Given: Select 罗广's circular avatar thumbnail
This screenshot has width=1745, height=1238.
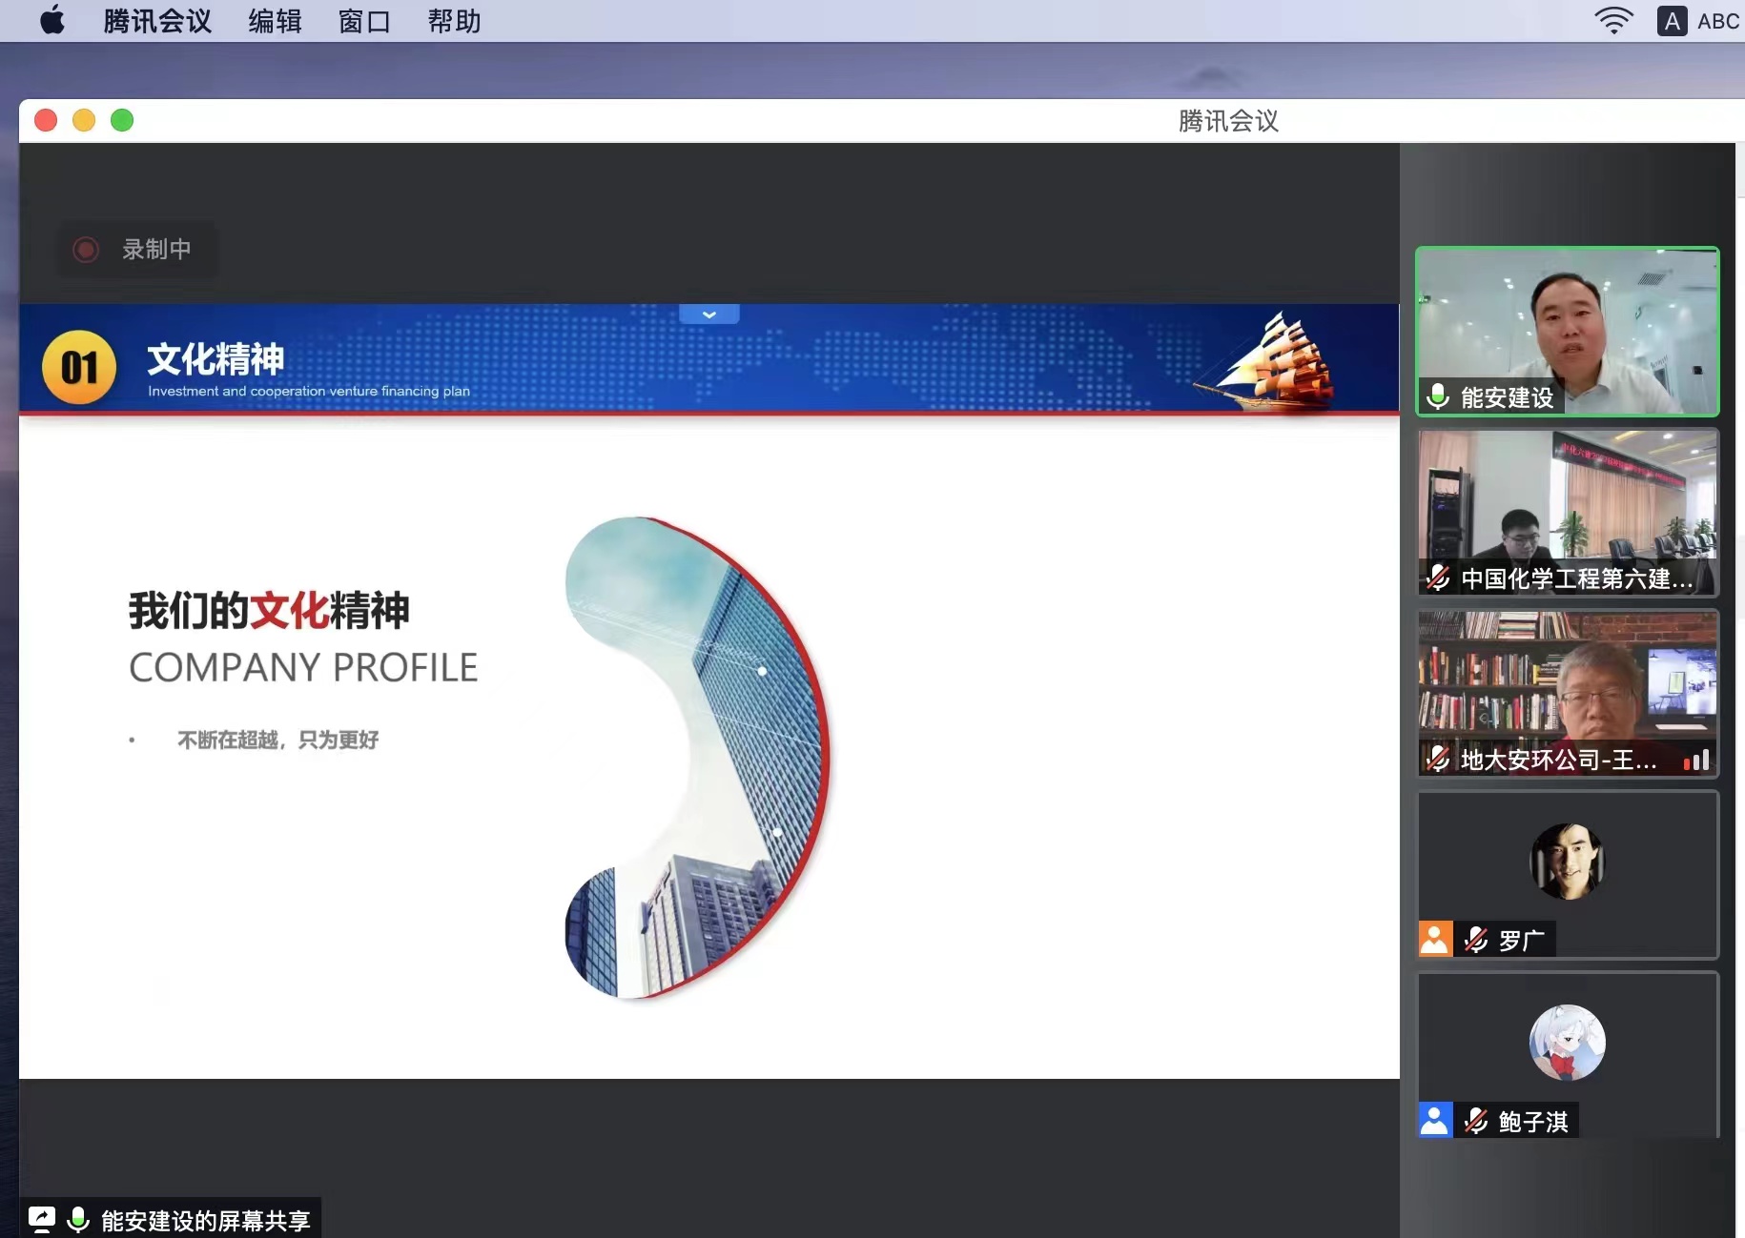Looking at the screenshot, I should click(1567, 862).
